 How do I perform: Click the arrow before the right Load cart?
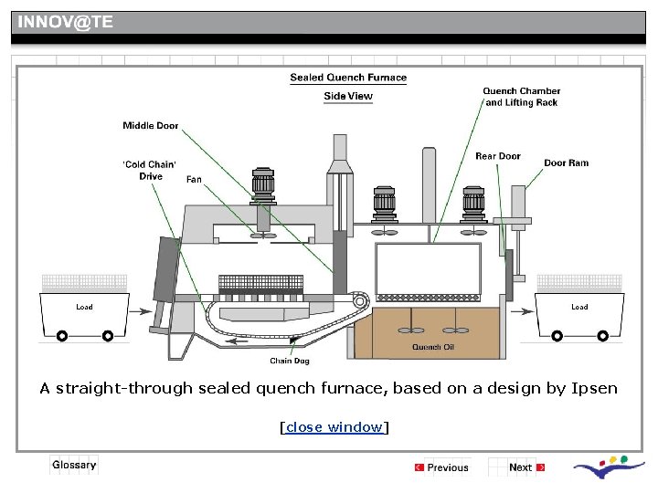pos(523,311)
